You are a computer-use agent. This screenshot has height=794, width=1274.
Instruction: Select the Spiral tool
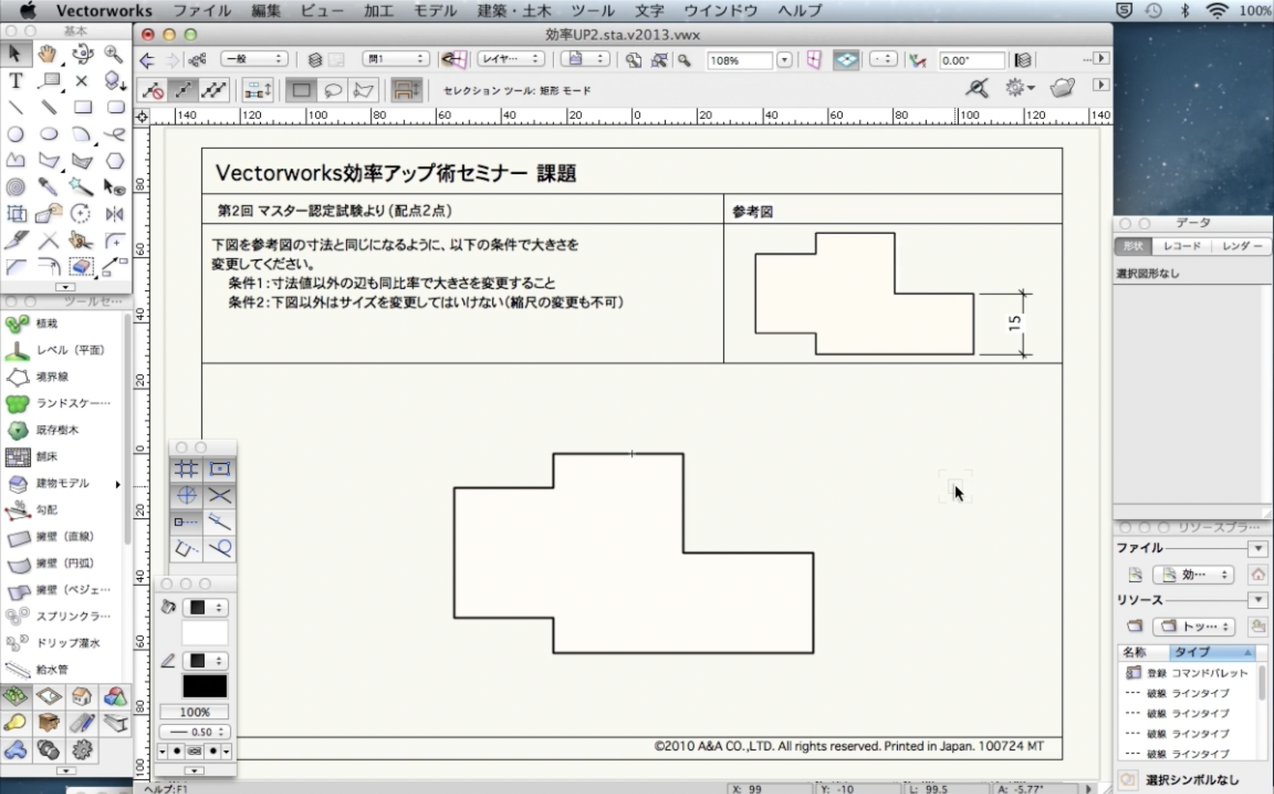[15, 187]
